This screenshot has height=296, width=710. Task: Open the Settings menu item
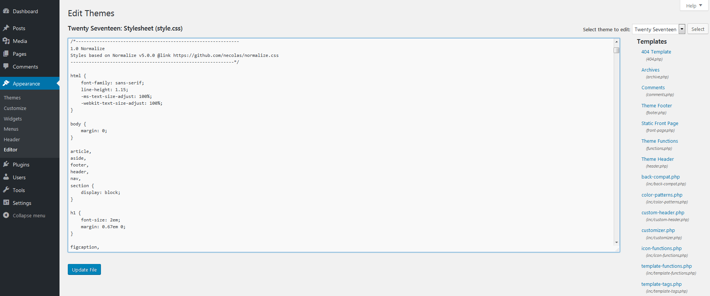pos(30,203)
